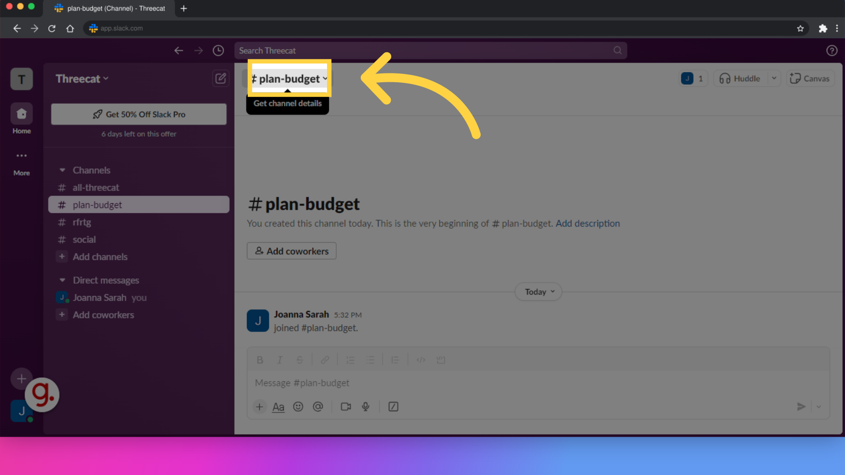This screenshot has width=845, height=475.
Task: Toggle bold formatting in message composer
Action: [x=260, y=360]
